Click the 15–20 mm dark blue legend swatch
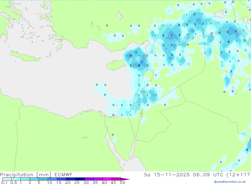The image size is (251, 184). pyautogui.click(x=61, y=179)
